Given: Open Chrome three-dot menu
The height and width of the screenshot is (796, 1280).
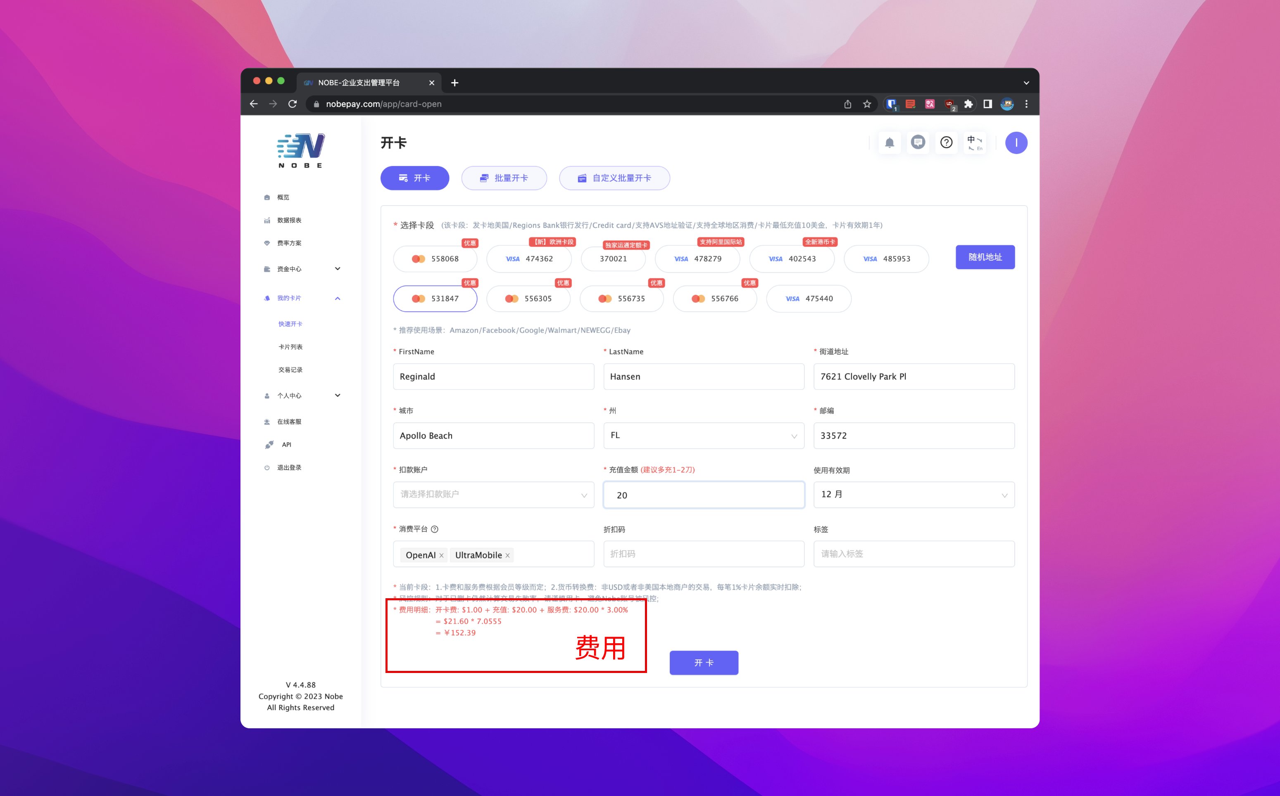Looking at the screenshot, I should coord(1026,104).
